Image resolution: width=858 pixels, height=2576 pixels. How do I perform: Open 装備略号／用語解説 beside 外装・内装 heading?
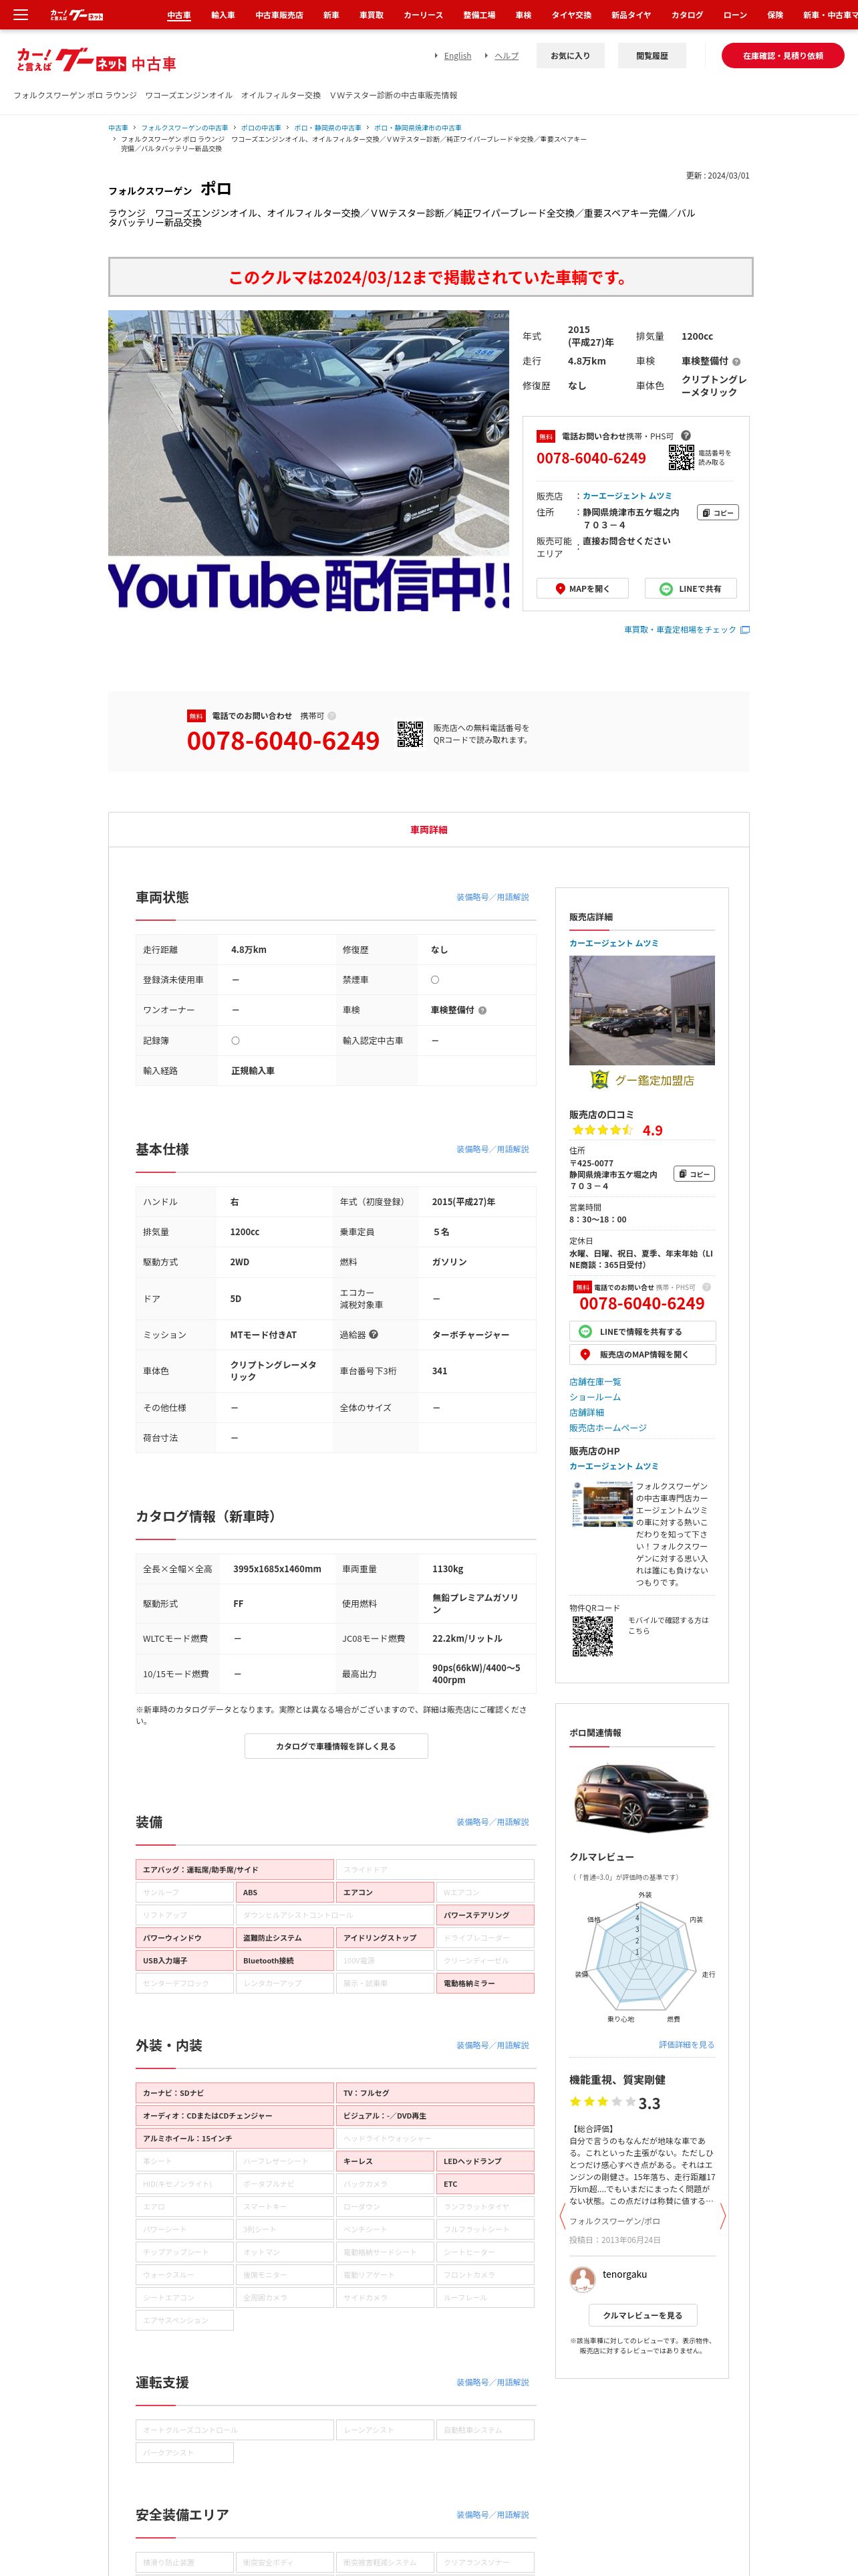coord(492,2045)
